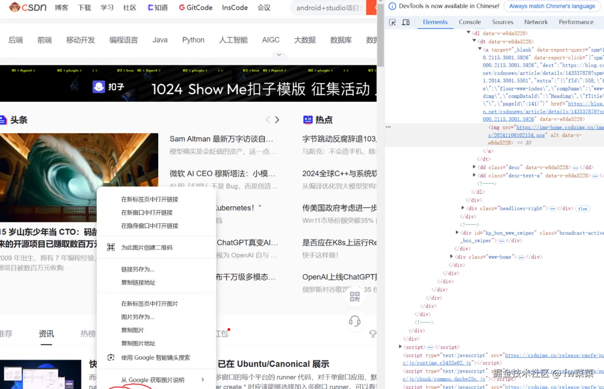604x389 pixels.
Task: Click the android+studio search field
Action: 328,8
